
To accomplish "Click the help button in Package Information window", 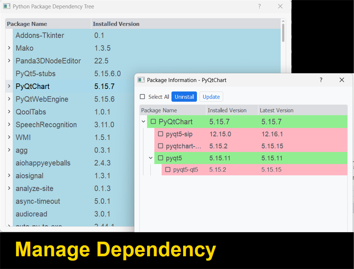I will coord(321,80).
